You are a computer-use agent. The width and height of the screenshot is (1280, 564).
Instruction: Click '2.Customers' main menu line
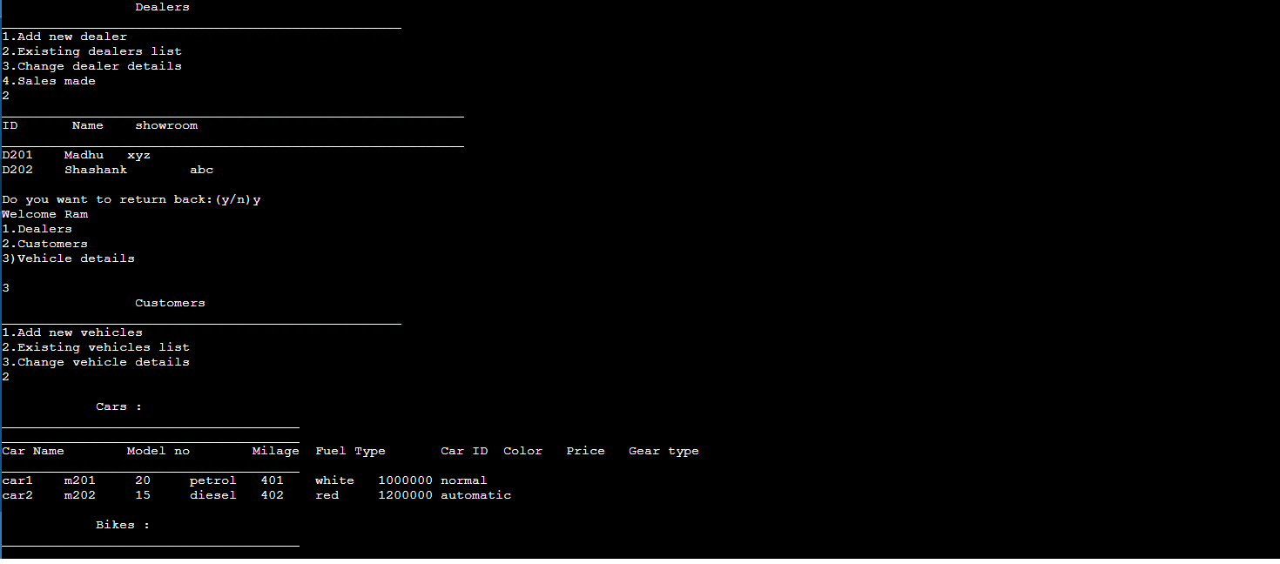click(x=45, y=244)
